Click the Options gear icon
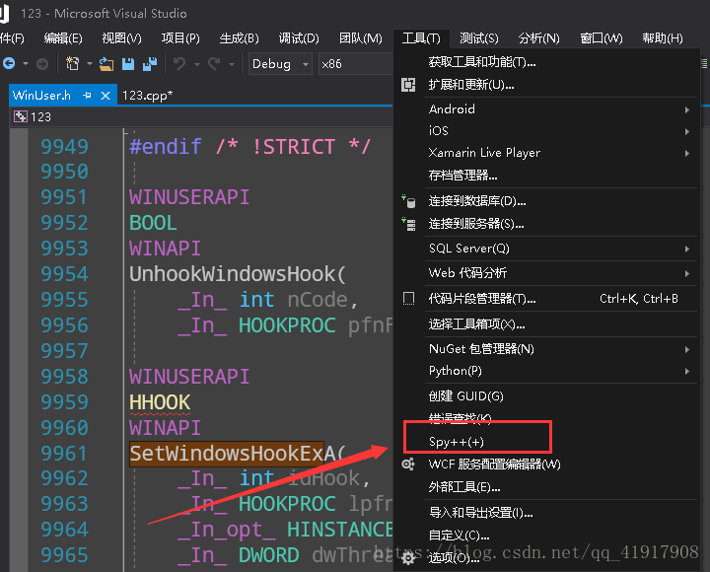710x572 pixels. pos(408,558)
